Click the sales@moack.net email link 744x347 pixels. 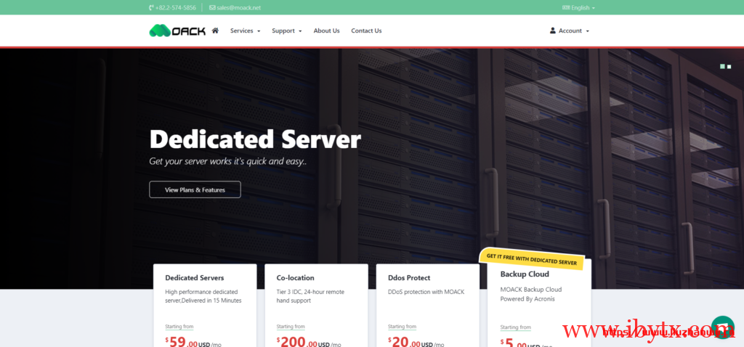click(x=238, y=7)
